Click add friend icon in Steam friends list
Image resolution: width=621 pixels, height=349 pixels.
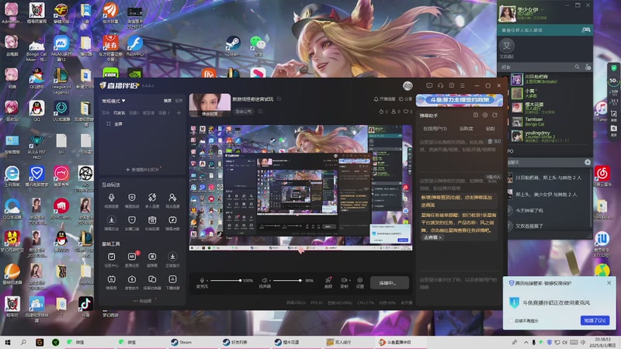pyautogui.click(x=588, y=67)
